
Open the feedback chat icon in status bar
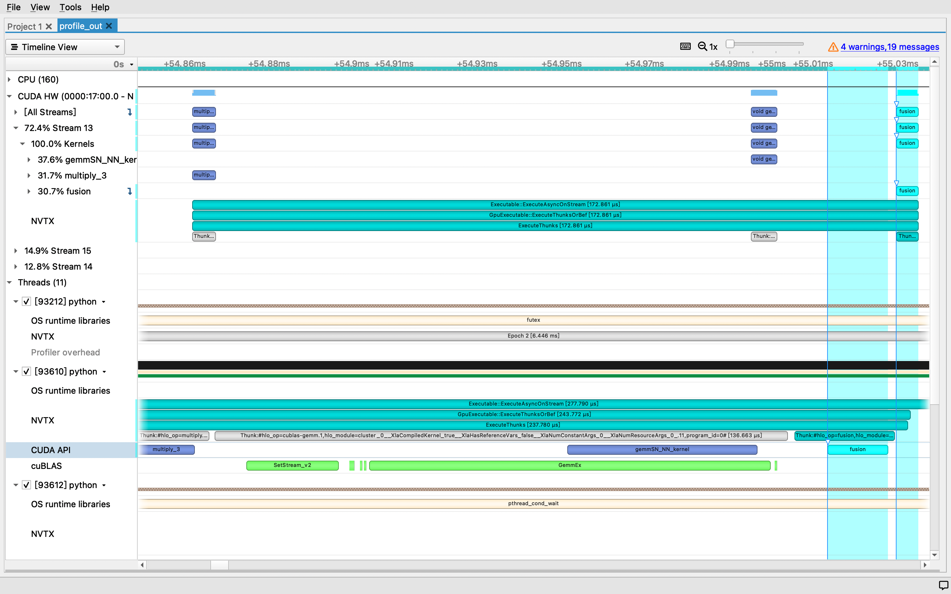click(943, 585)
